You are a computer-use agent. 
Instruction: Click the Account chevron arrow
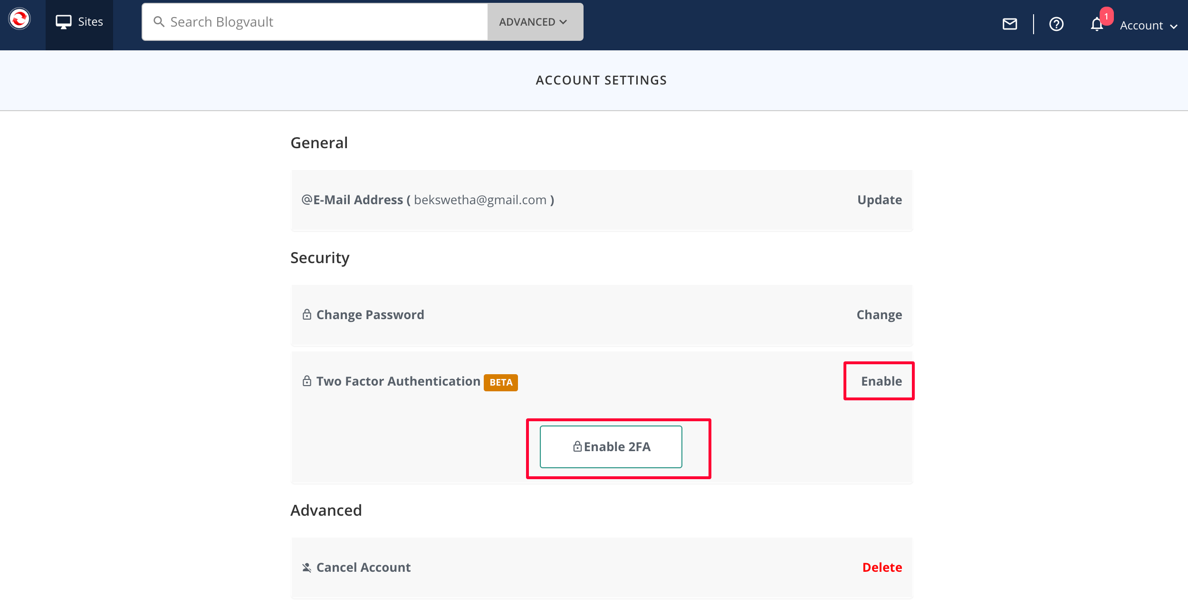point(1174,27)
